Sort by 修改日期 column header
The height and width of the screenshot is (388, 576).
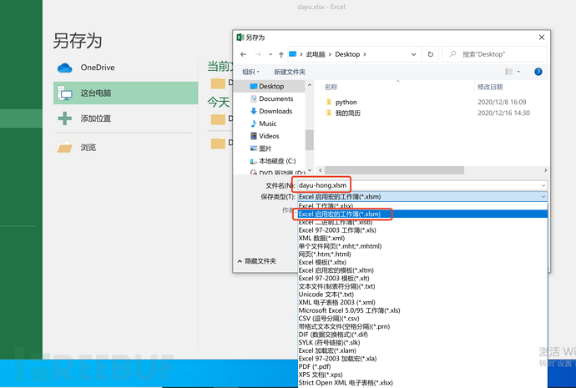point(490,87)
